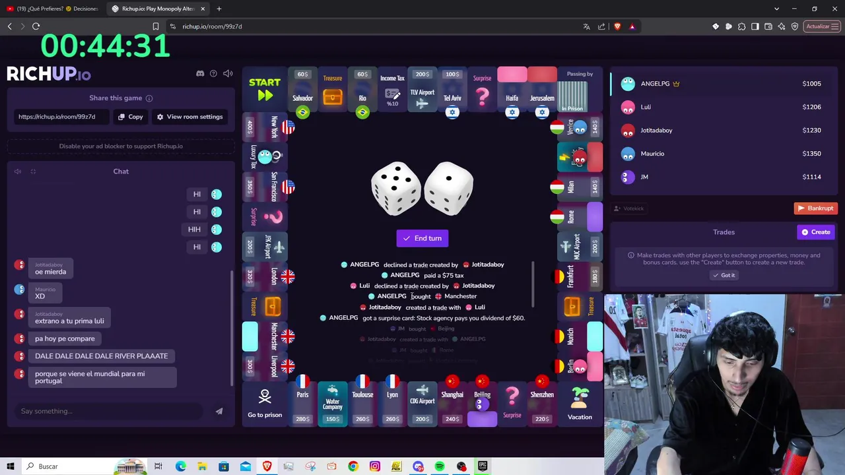Select player JM in player list
Screen dimensions: 845x475
[722, 177]
